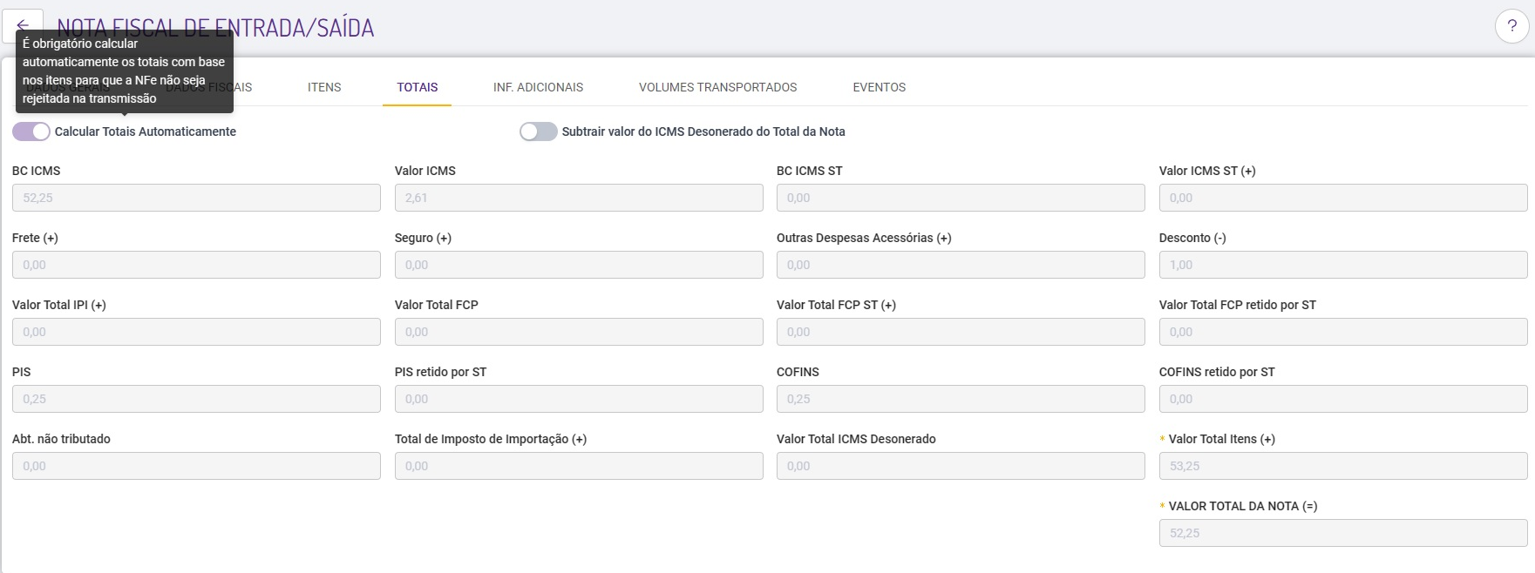The image size is (1535, 573).
Task: Click the Valor ICMS field
Action: (x=579, y=198)
